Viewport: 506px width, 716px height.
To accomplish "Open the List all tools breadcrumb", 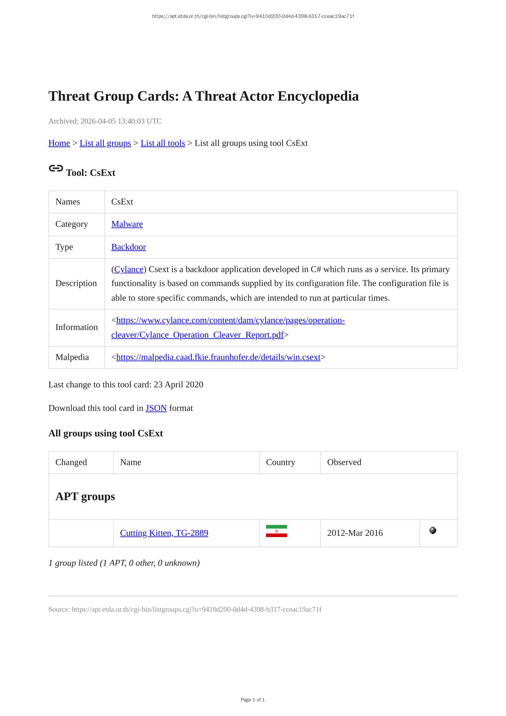I will 163,143.
